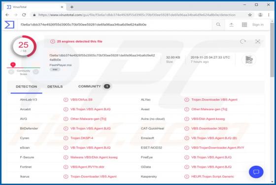Click the Arcabit detection result
Viewport: 276px width, 185px height.
click(x=90, y=109)
